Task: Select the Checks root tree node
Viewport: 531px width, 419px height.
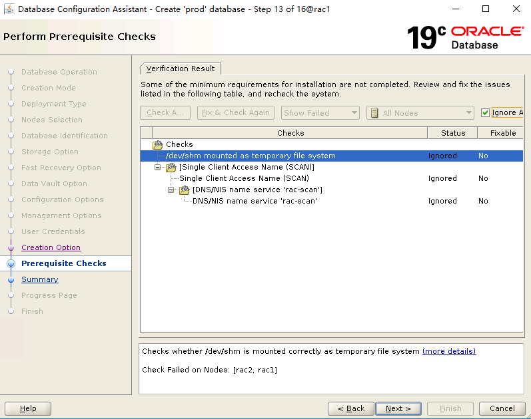Action: click(179, 144)
